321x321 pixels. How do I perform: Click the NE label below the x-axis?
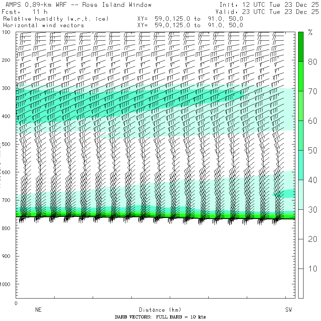[39, 310]
